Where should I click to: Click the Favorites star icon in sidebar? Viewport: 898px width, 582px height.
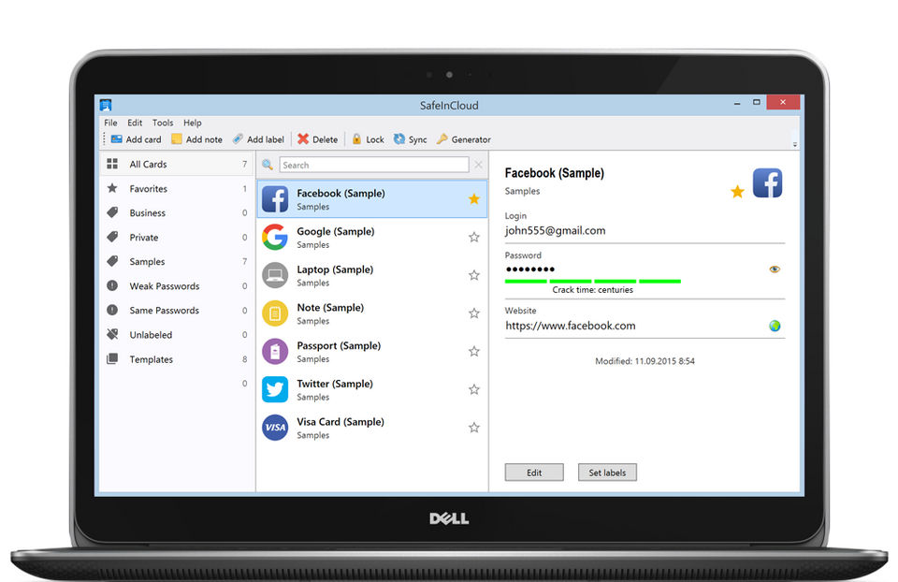click(x=112, y=188)
